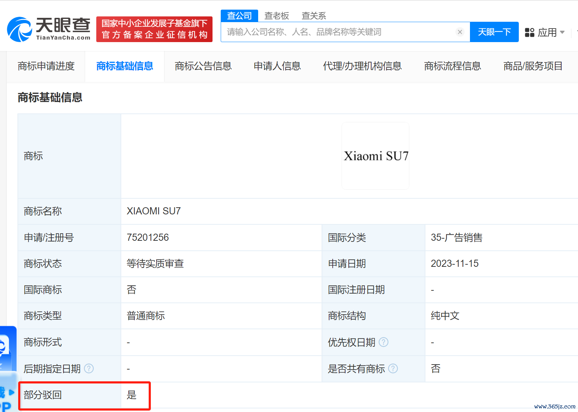This screenshot has width=578, height=412.
Task: View the 商标流程信息 tab
Action: [x=452, y=66]
